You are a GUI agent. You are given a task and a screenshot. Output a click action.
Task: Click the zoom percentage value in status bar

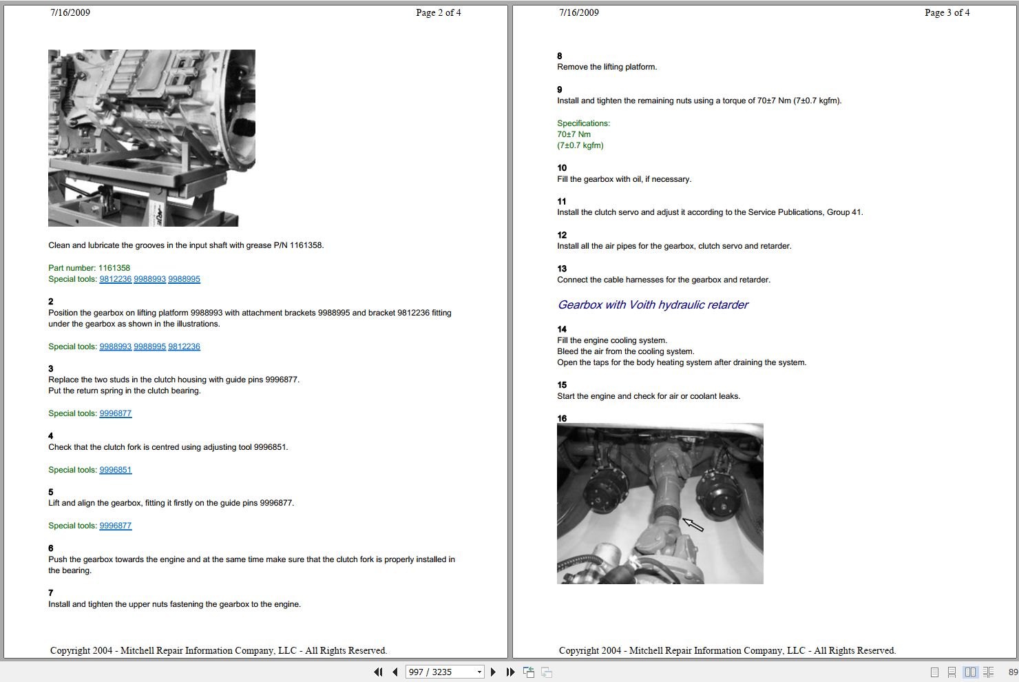[1013, 672]
